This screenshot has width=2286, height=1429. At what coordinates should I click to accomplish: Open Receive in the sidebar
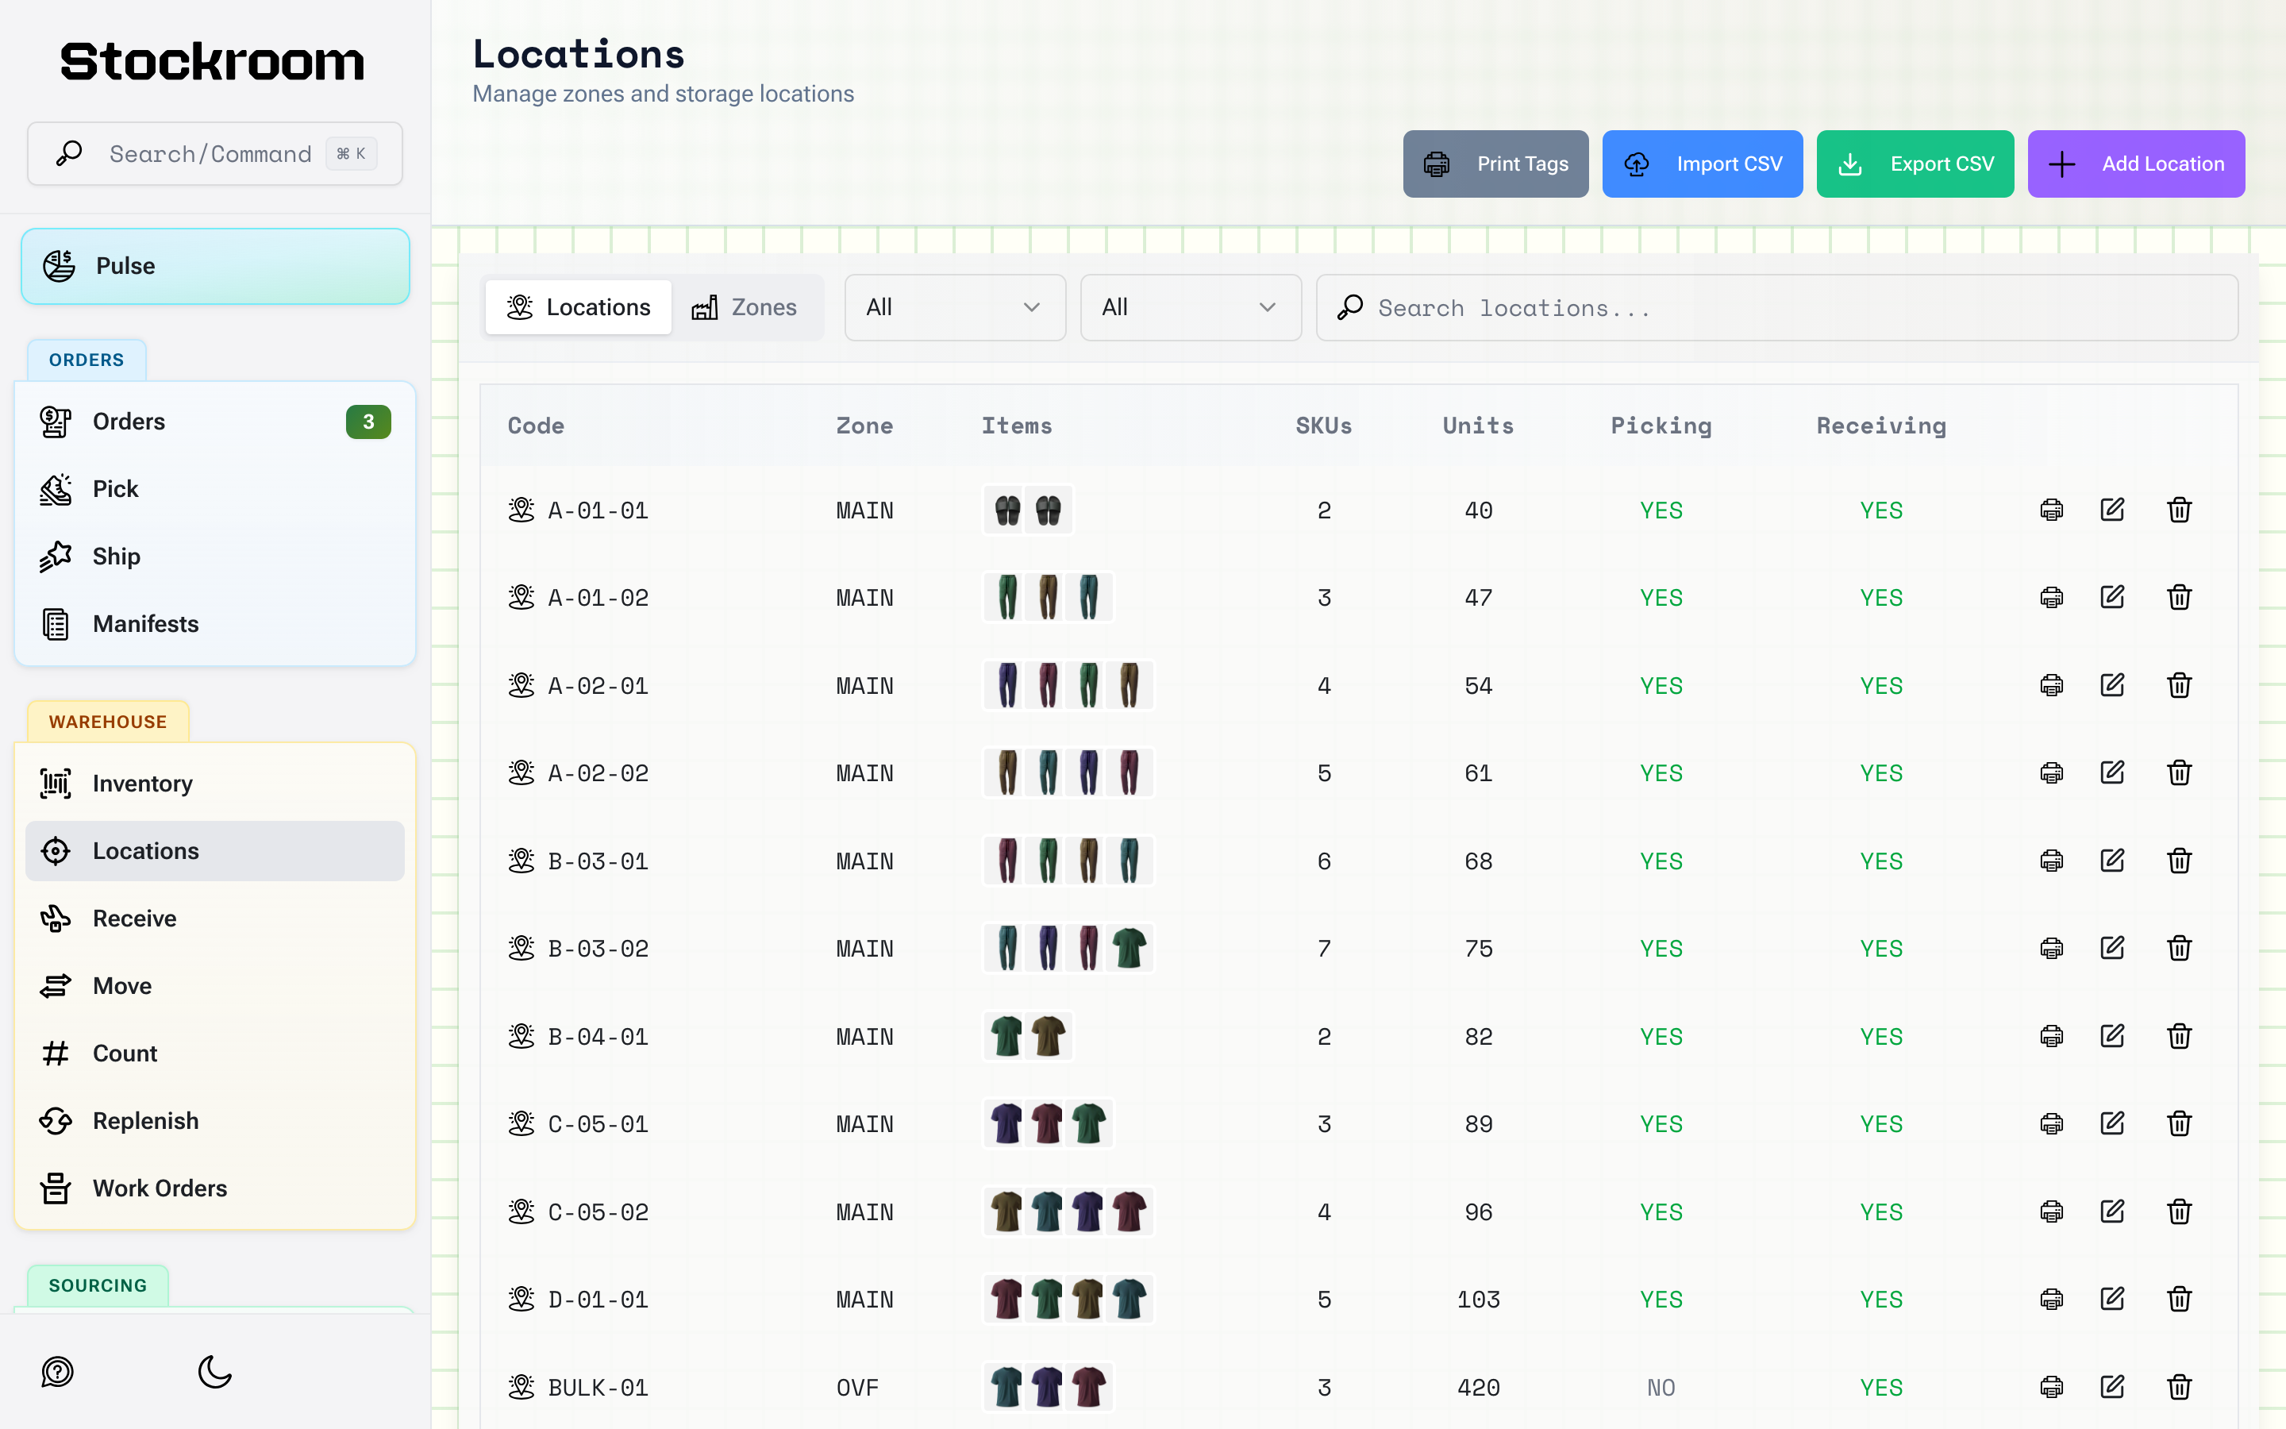[x=215, y=919]
